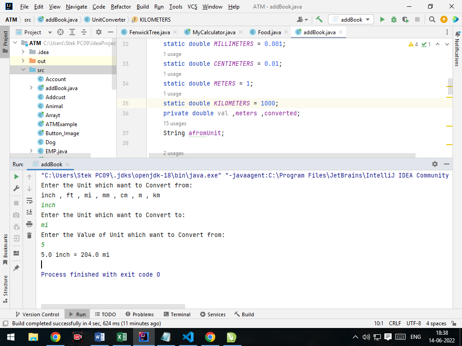Print the console output
The image size is (462, 346).
coord(29,224)
